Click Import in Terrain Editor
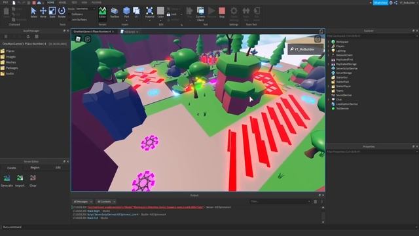 coord(20,181)
